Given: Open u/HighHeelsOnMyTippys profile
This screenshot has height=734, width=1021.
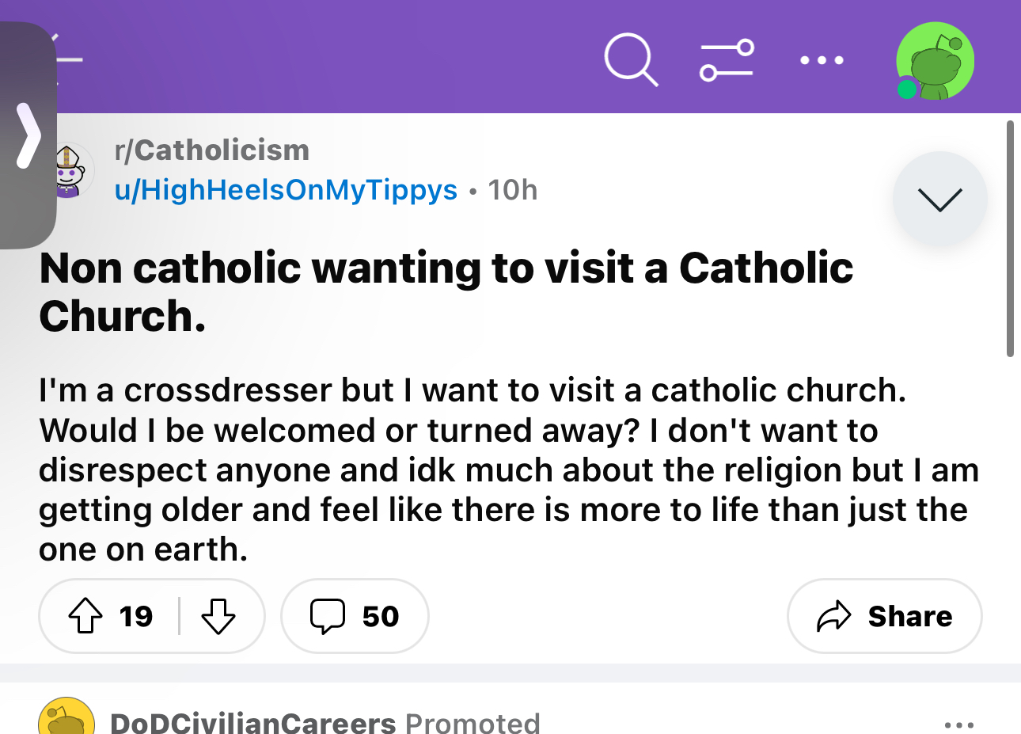Looking at the screenshot, I should coord(286,190).
